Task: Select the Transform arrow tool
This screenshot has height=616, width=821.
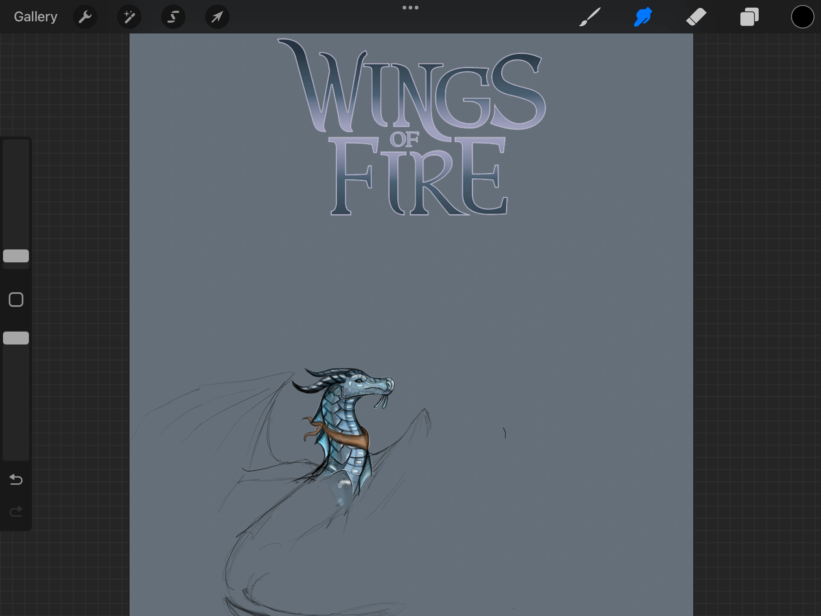Action: [217, 16]
